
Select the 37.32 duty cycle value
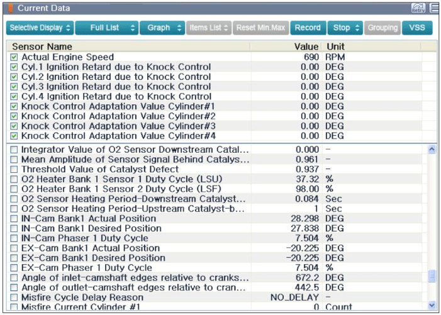pyautogui.click(x=307, y=179)
